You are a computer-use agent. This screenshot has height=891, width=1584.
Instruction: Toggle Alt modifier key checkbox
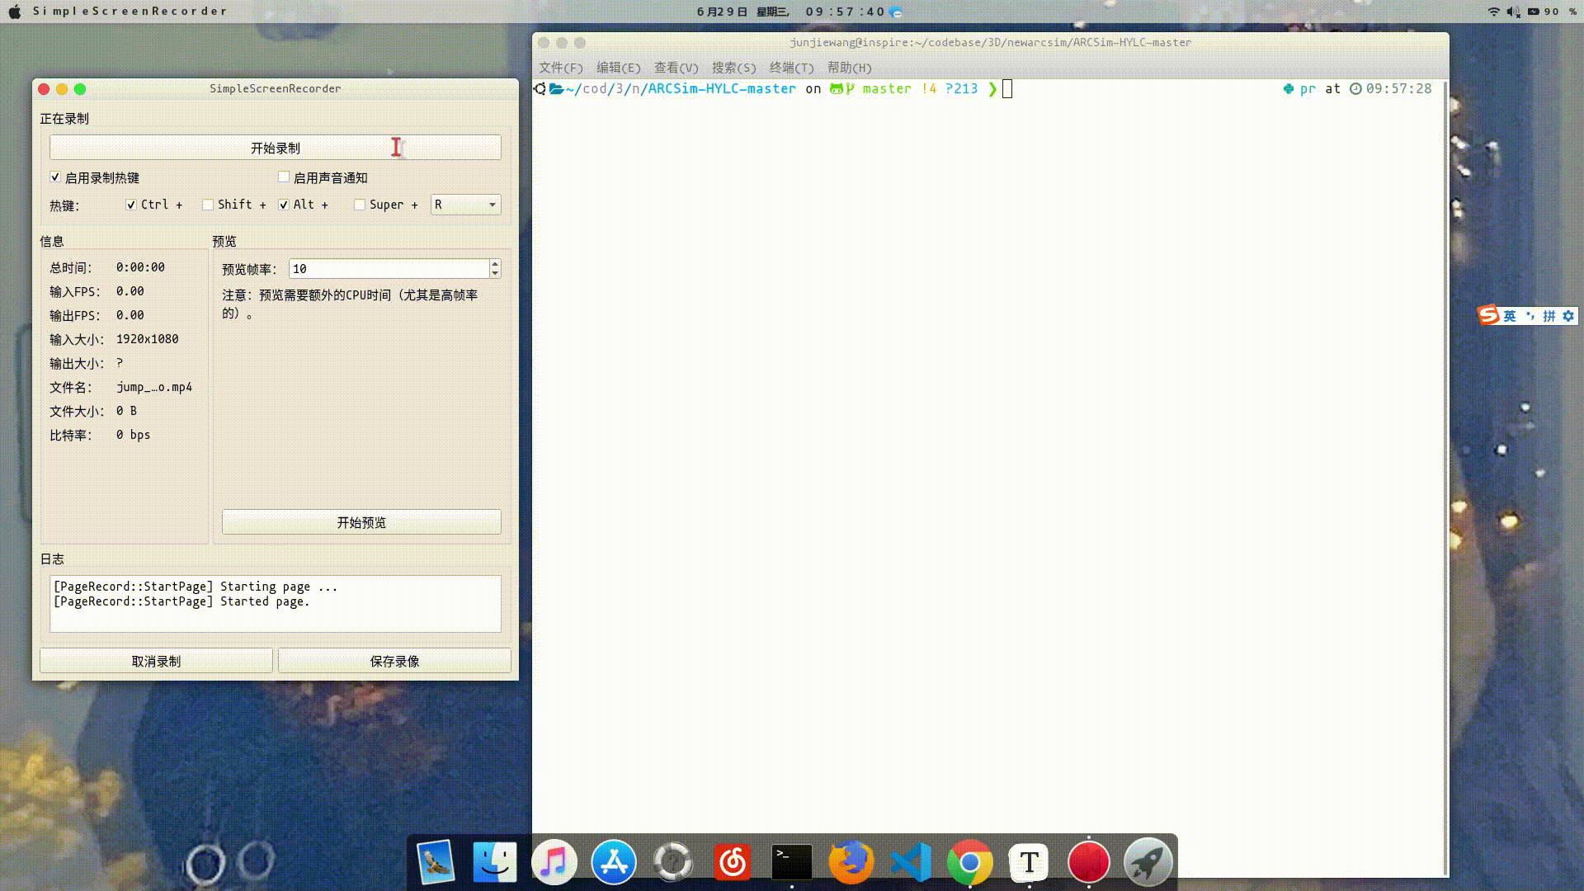(283, 205)
